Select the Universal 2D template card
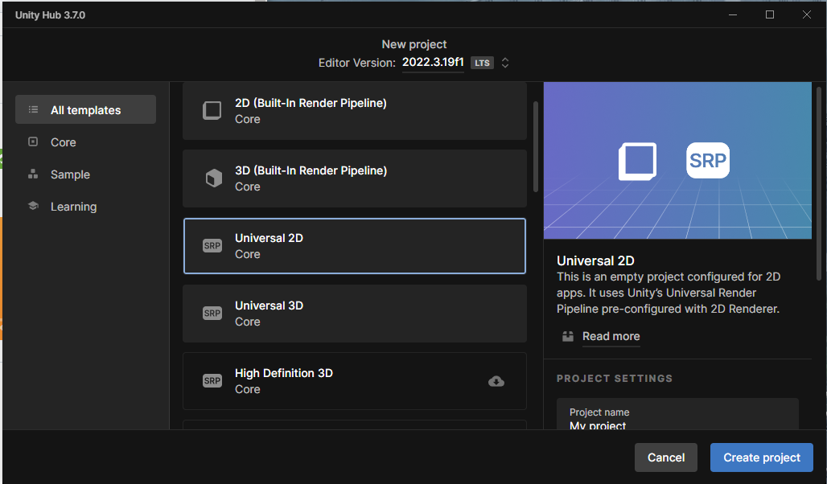Viewport: 827px width, 484px height. pos(355,246)
